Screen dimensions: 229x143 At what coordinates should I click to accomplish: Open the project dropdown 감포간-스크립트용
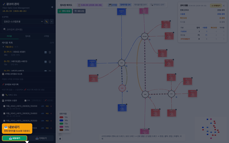pos(23,22)
